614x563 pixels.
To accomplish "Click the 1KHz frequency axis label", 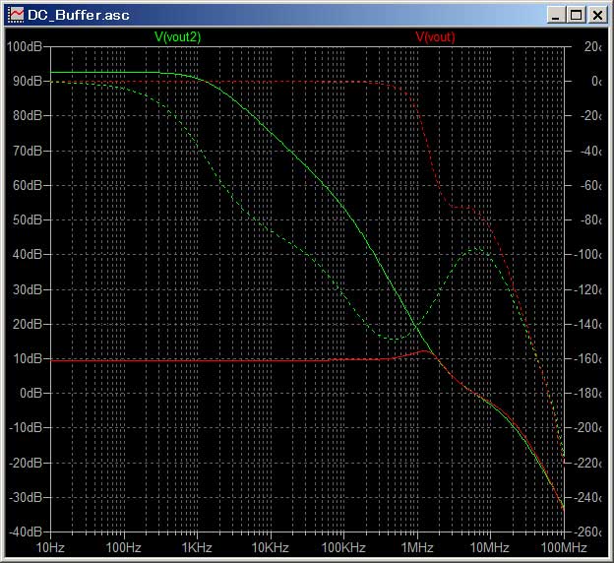I will pos(197,547).
